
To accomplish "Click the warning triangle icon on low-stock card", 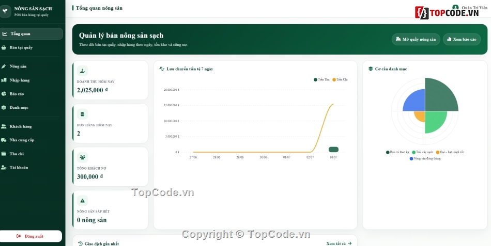I will [82, 201].
